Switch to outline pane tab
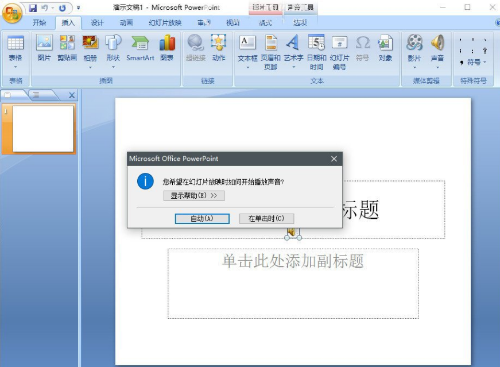Screen dimensions: 500x367 [x=36, y=95]
